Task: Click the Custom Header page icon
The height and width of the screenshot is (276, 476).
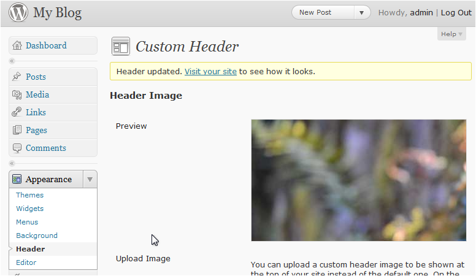Action: [121, 46]
